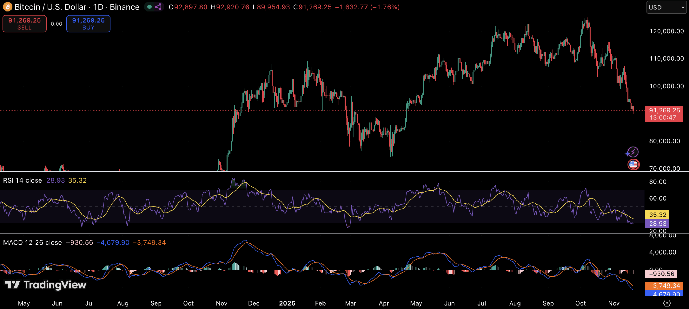The image size is (689, 309).
Task: Click the green market status dot
Action: (x=149, y=7)
